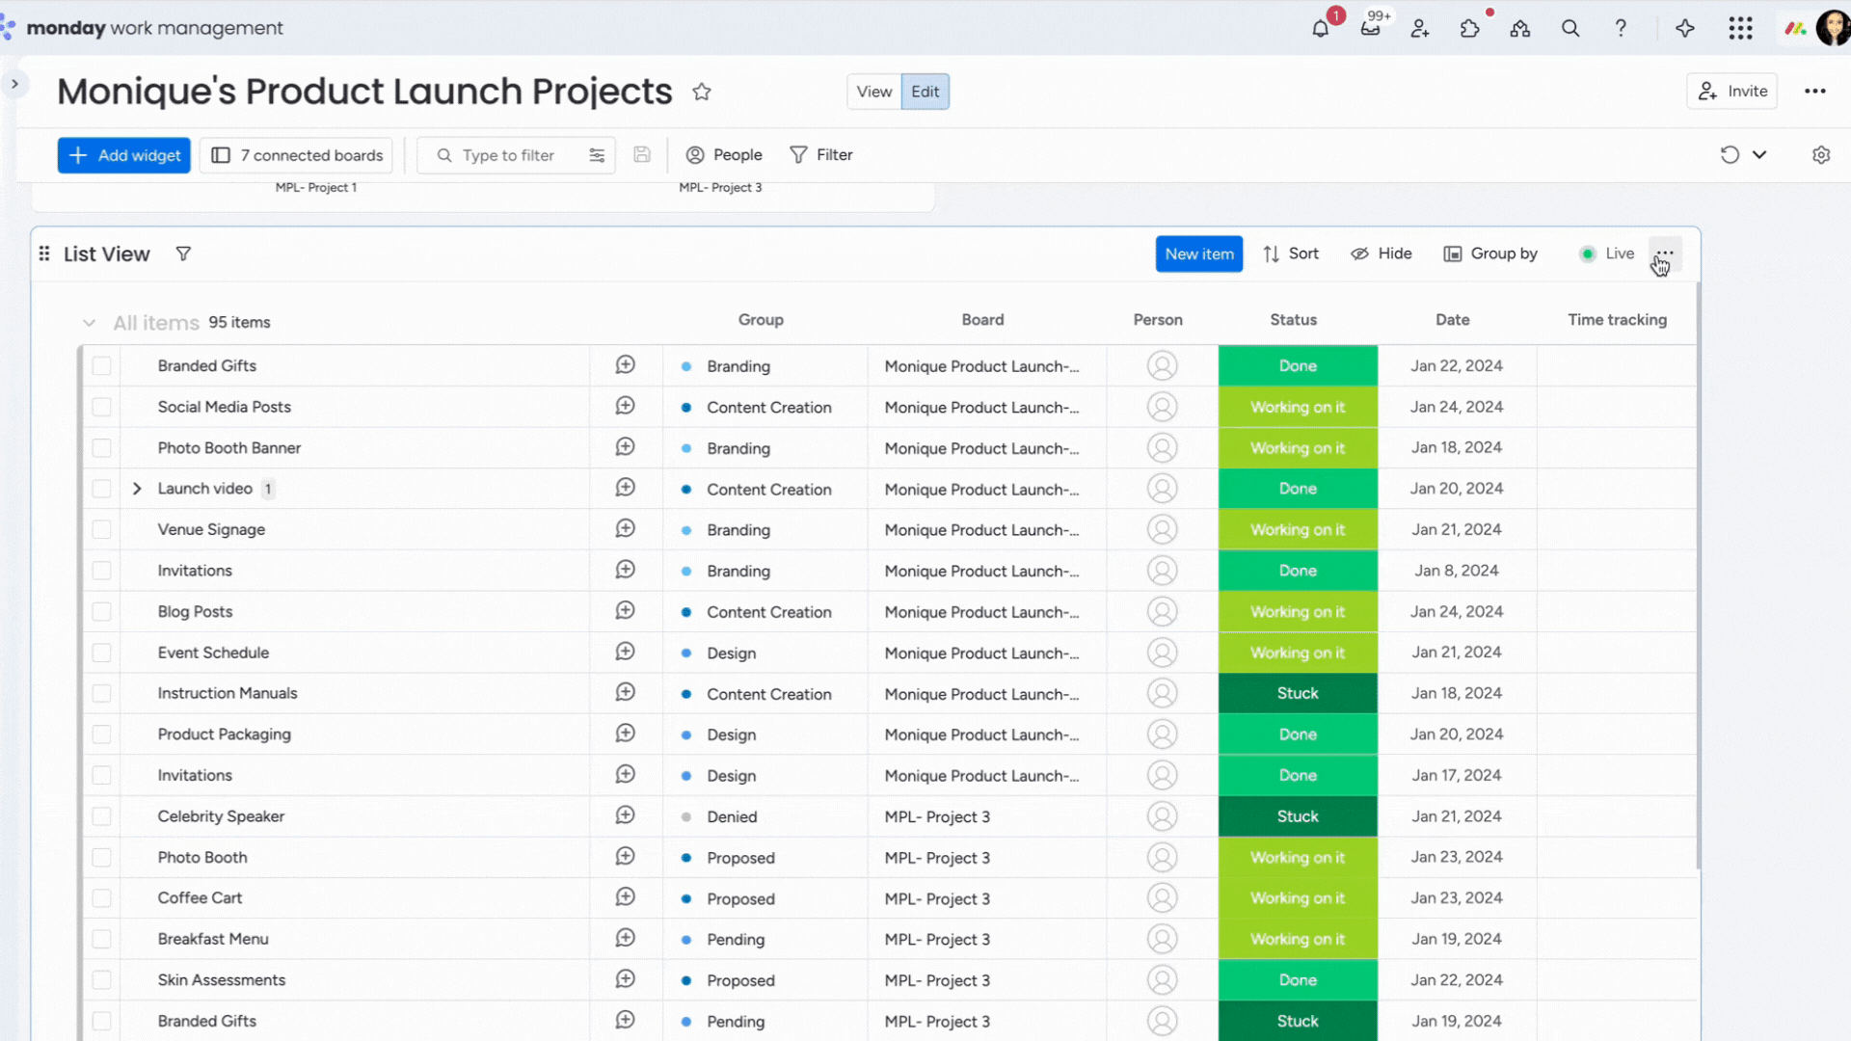Click person avatar in Blog Posts row
Image resolution: width=1851 pixels, height=1041 pixels.
(x=1162, y=611)
